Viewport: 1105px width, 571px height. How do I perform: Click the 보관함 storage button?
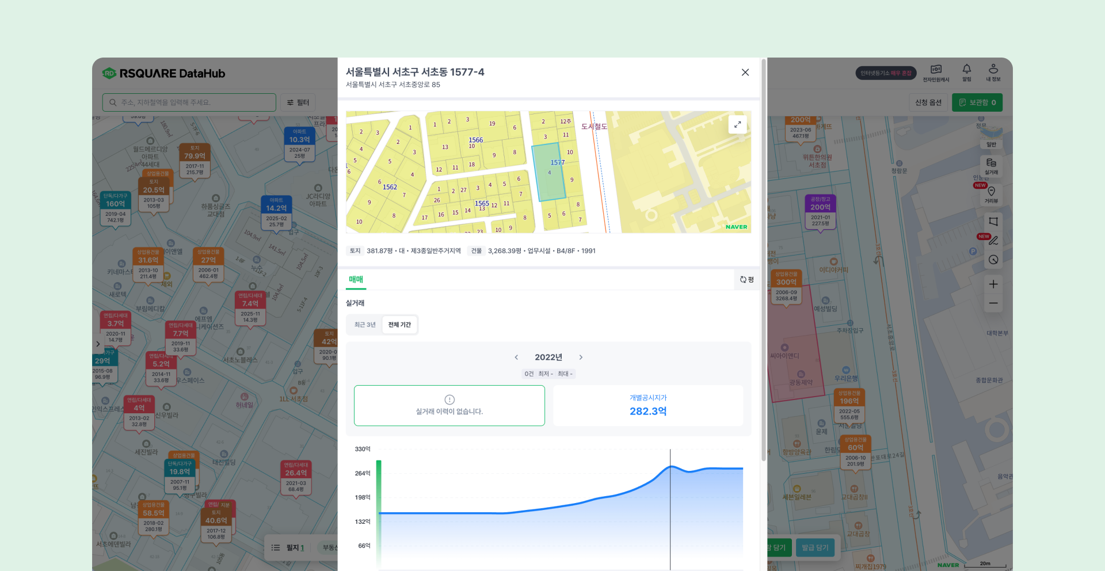tap(977, 102)
